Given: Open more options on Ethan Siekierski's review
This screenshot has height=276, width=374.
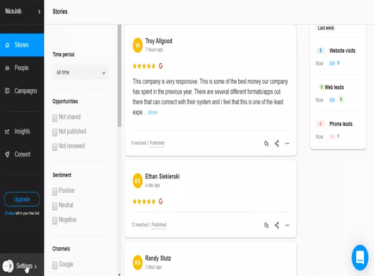Looking at the screenshot, I should [287, 225].
